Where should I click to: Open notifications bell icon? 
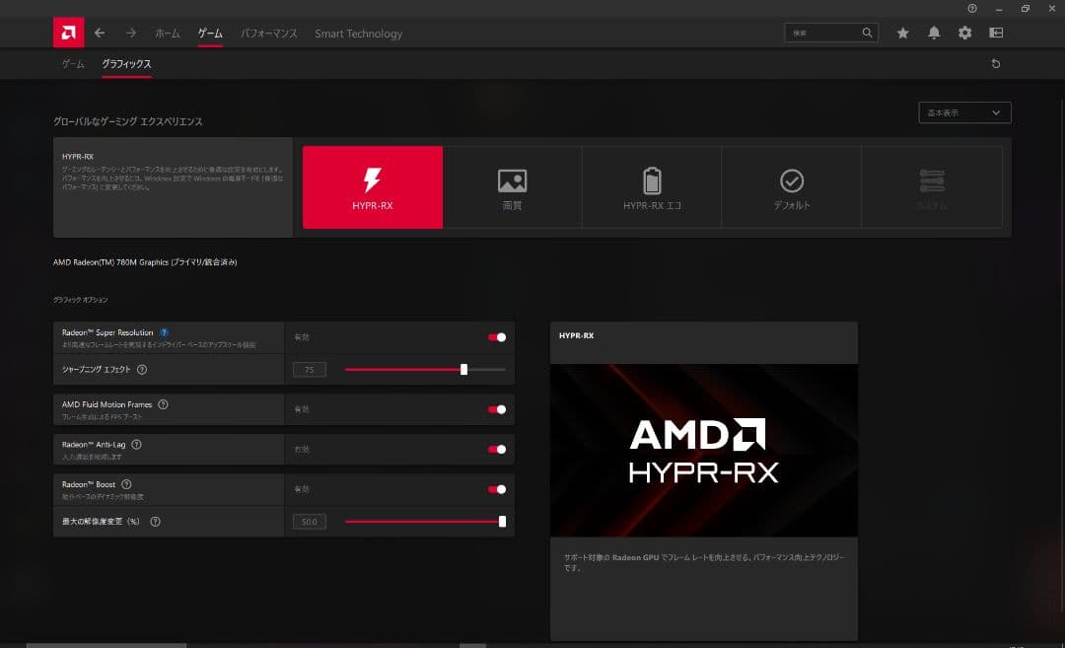pos(934,33)
